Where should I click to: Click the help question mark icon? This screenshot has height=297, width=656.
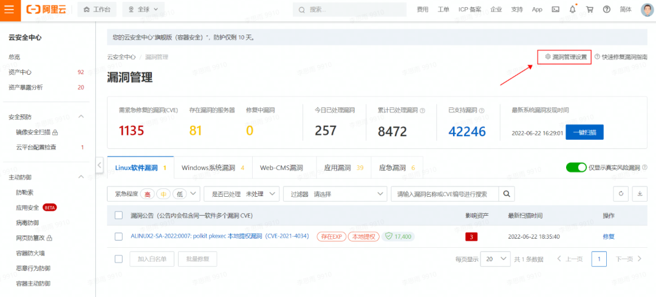(x=606, y=10)
